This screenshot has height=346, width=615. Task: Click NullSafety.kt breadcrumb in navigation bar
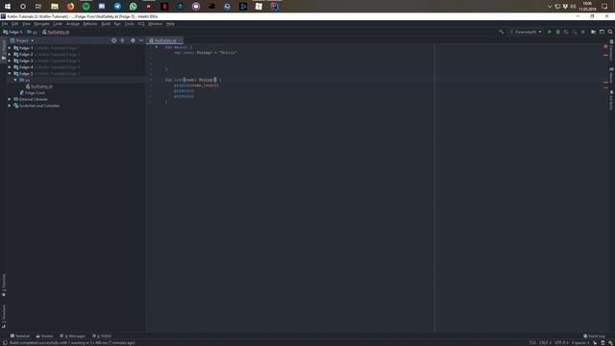(x=56, y=32)
